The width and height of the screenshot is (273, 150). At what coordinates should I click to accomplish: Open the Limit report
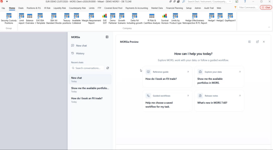coord(21,18)
